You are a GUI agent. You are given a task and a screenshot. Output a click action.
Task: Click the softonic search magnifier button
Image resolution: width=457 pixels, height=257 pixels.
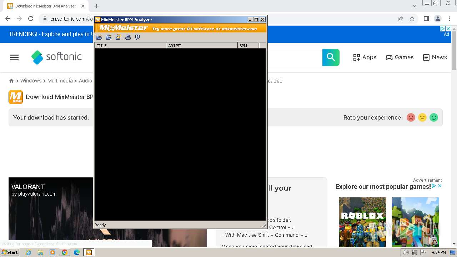click(331, 57)
